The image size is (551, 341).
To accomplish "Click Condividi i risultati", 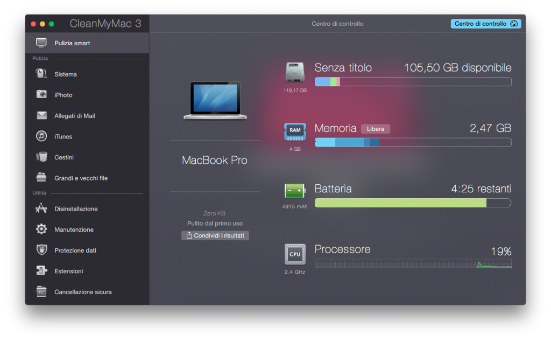I will (215, 235).
